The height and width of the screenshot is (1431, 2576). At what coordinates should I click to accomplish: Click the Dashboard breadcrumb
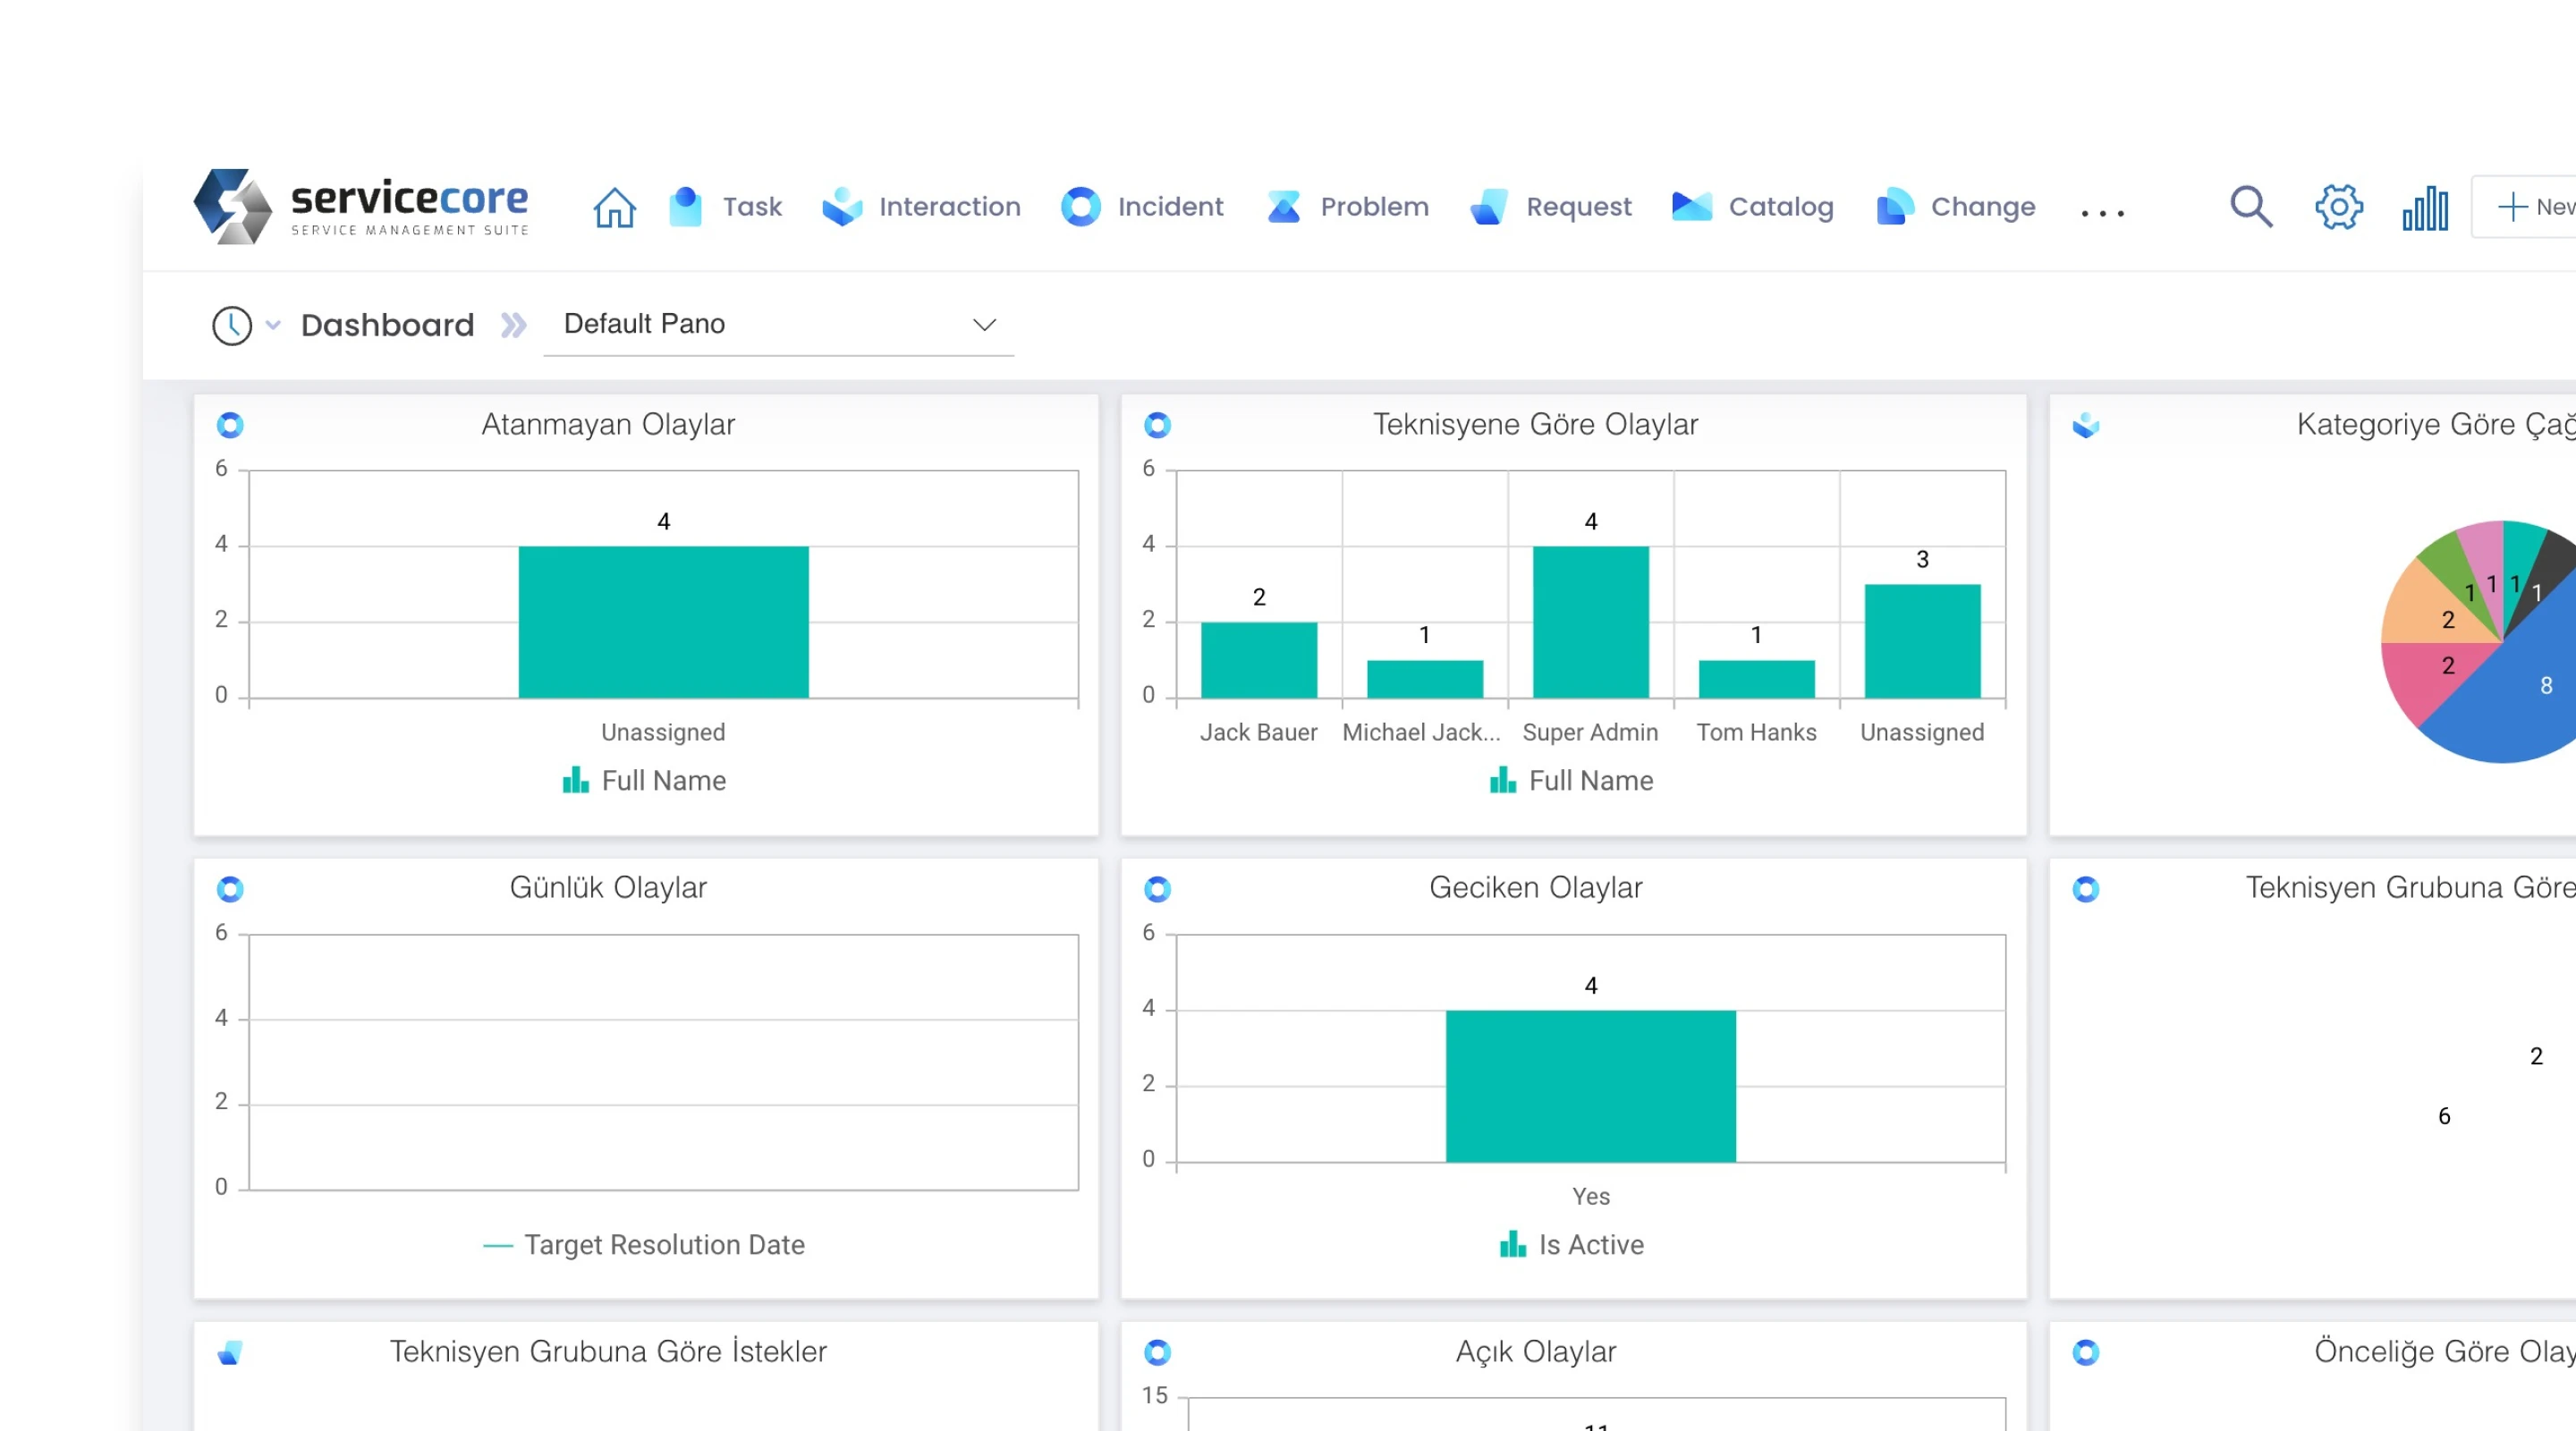coord(387,325)
